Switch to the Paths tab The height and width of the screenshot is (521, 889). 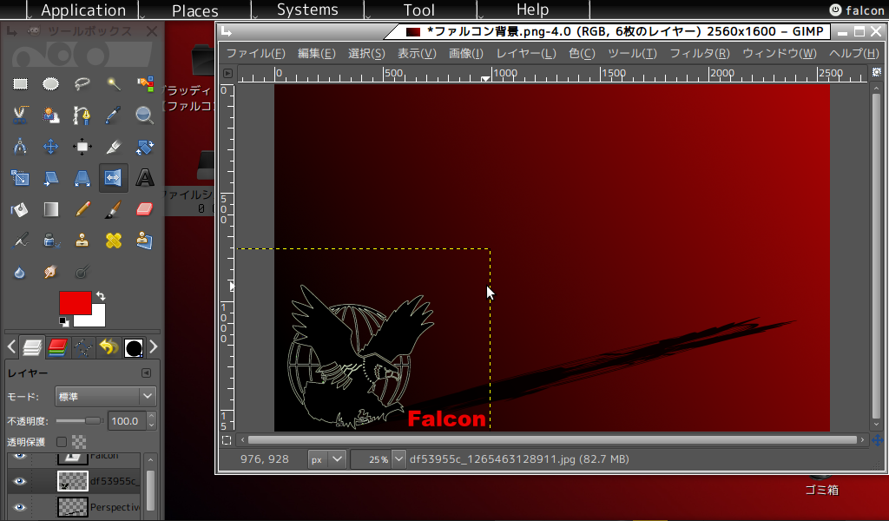(x=83, y=347)
